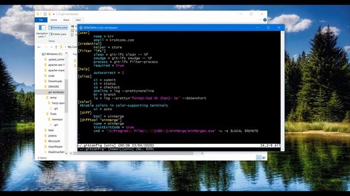Select the newrepo folder in tree
Image resolution: width=350 pixels, height=196 pixels.
click(55, 119)
